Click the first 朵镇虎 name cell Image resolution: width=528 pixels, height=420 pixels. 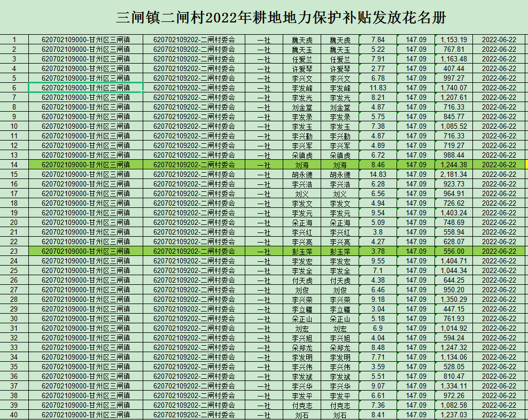point(302,155)
